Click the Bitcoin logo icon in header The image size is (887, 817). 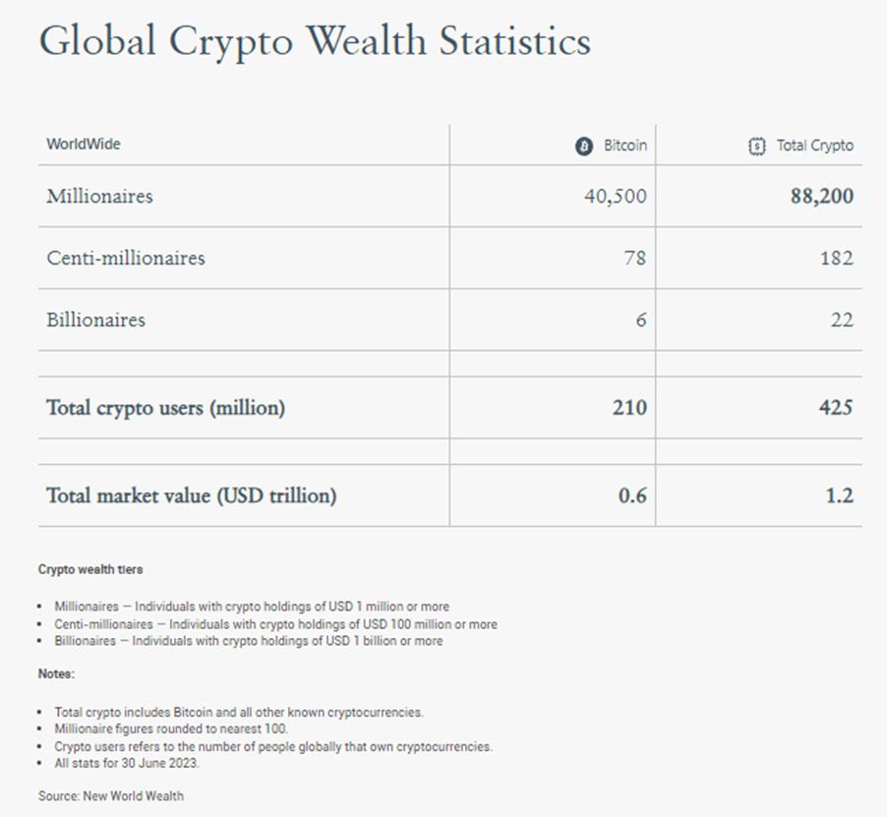tap(584, 146)
